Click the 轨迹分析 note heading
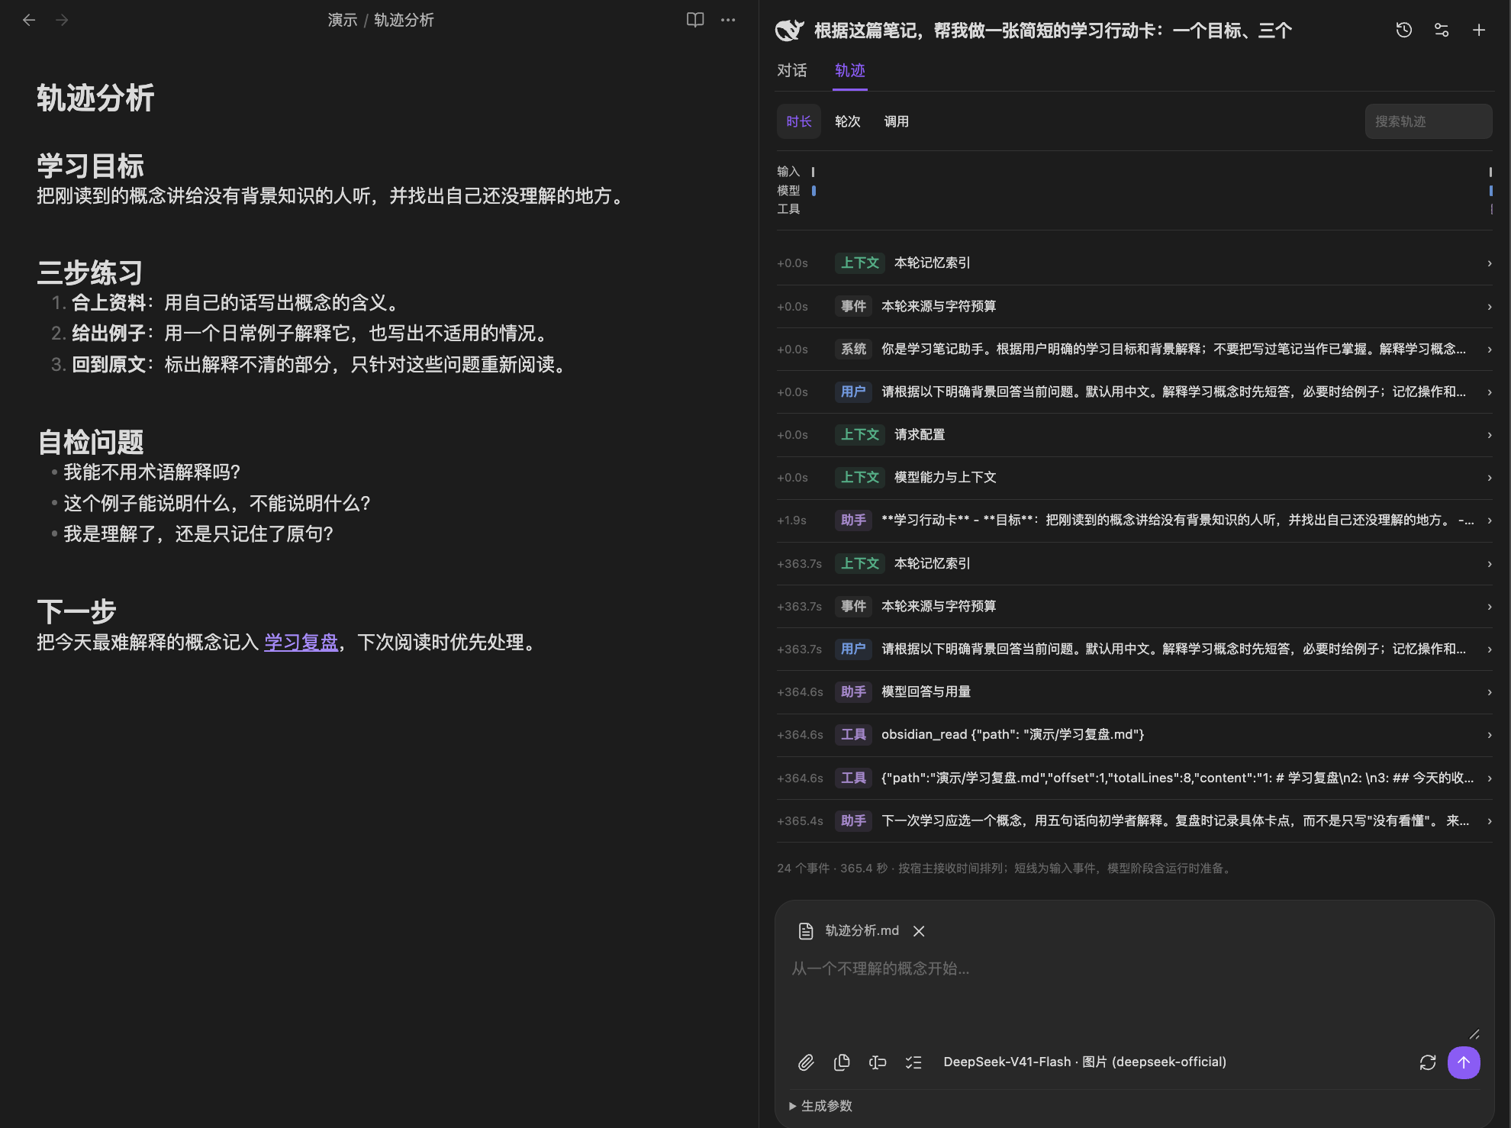Viewport: 1511px width, 1128px height. (x=95, y=98)
